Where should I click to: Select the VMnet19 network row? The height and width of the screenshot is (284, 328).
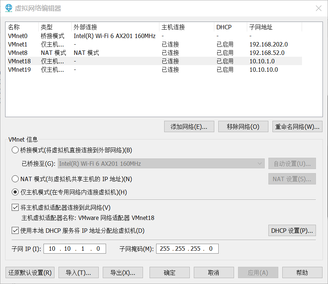coord(155,69)
